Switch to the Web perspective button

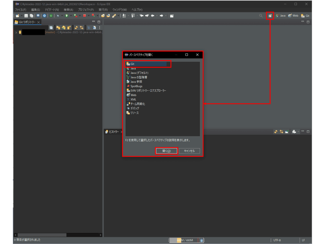pos(293,16)
